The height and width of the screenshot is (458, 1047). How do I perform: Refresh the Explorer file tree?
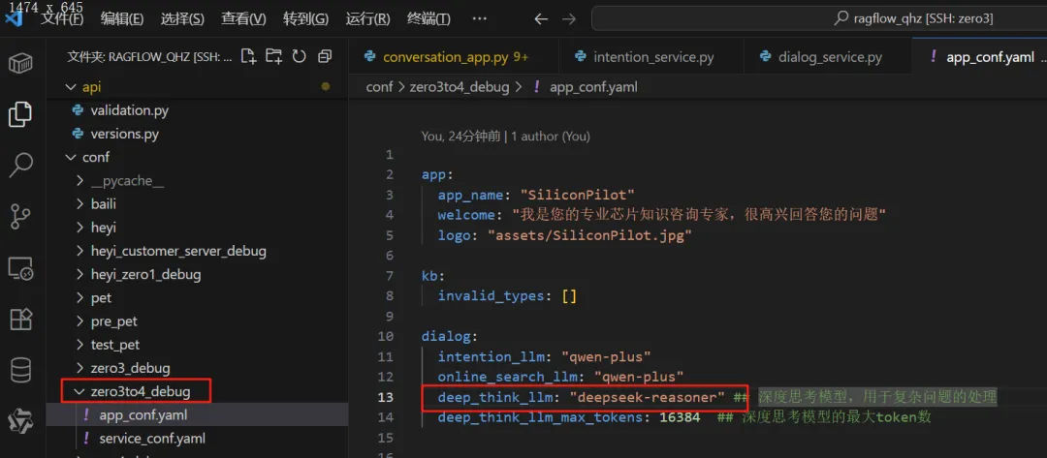(x=300, y=57)
